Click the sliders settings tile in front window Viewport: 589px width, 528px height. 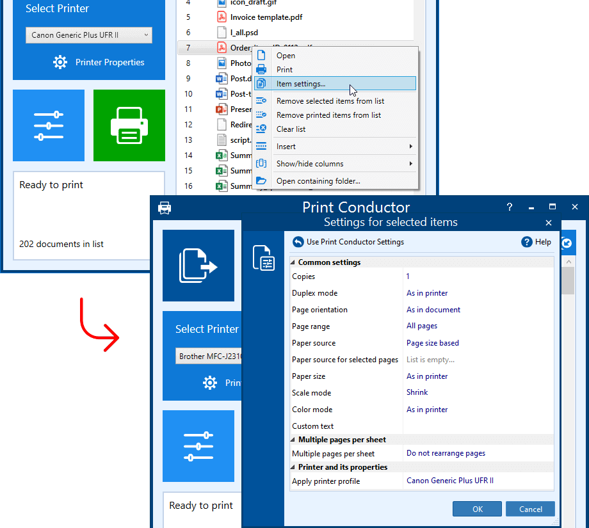tap(198, 445)
